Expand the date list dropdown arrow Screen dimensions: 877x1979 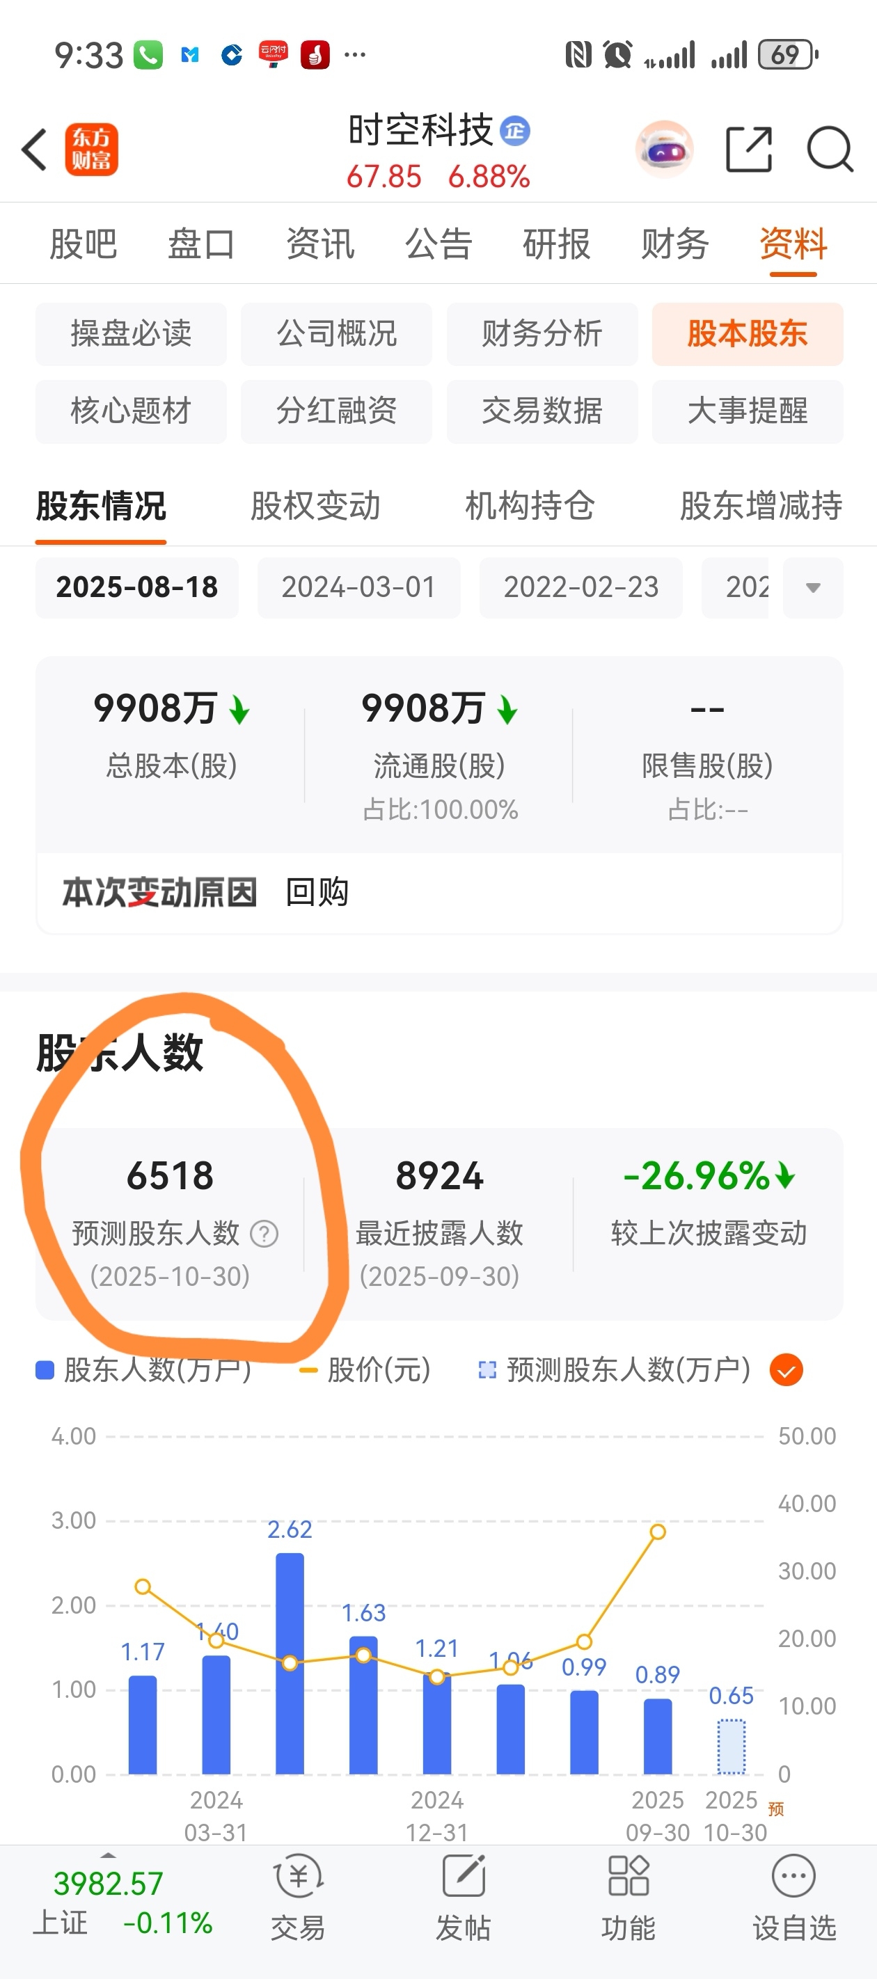(813, 588)
